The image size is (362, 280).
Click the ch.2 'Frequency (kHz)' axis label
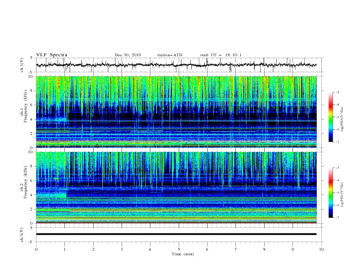click(x=25, y=182)
